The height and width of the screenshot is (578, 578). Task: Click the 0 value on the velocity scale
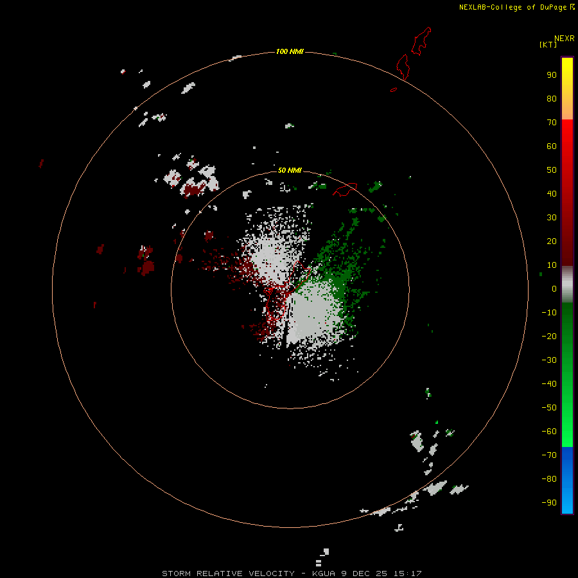(554, 289)
